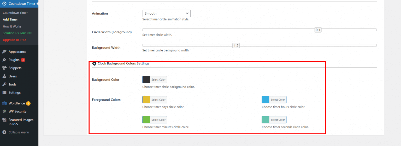Open the Animation Smooth dropdown
The height and width of the screenshot is (146, 401).
coord(167,13)
